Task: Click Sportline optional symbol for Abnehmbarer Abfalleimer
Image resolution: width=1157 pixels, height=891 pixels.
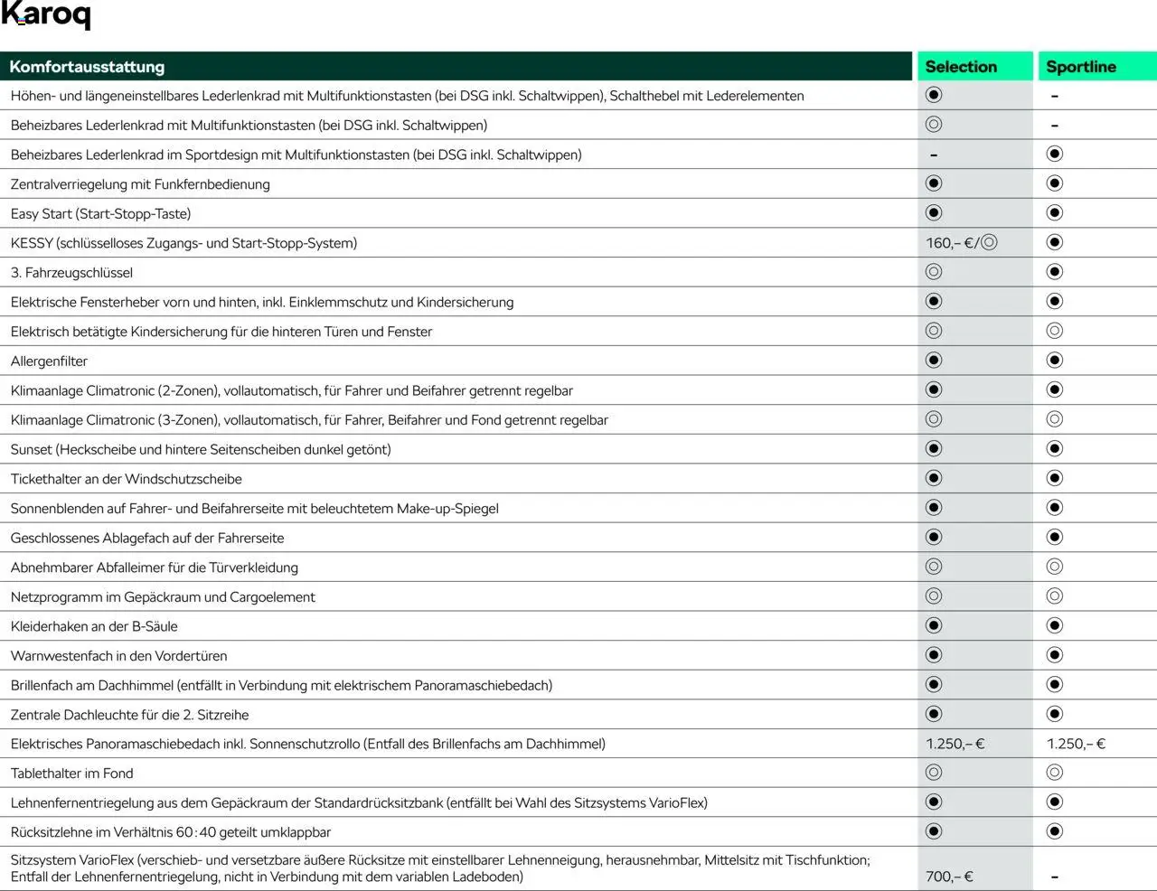Action: coord(1054,567)
